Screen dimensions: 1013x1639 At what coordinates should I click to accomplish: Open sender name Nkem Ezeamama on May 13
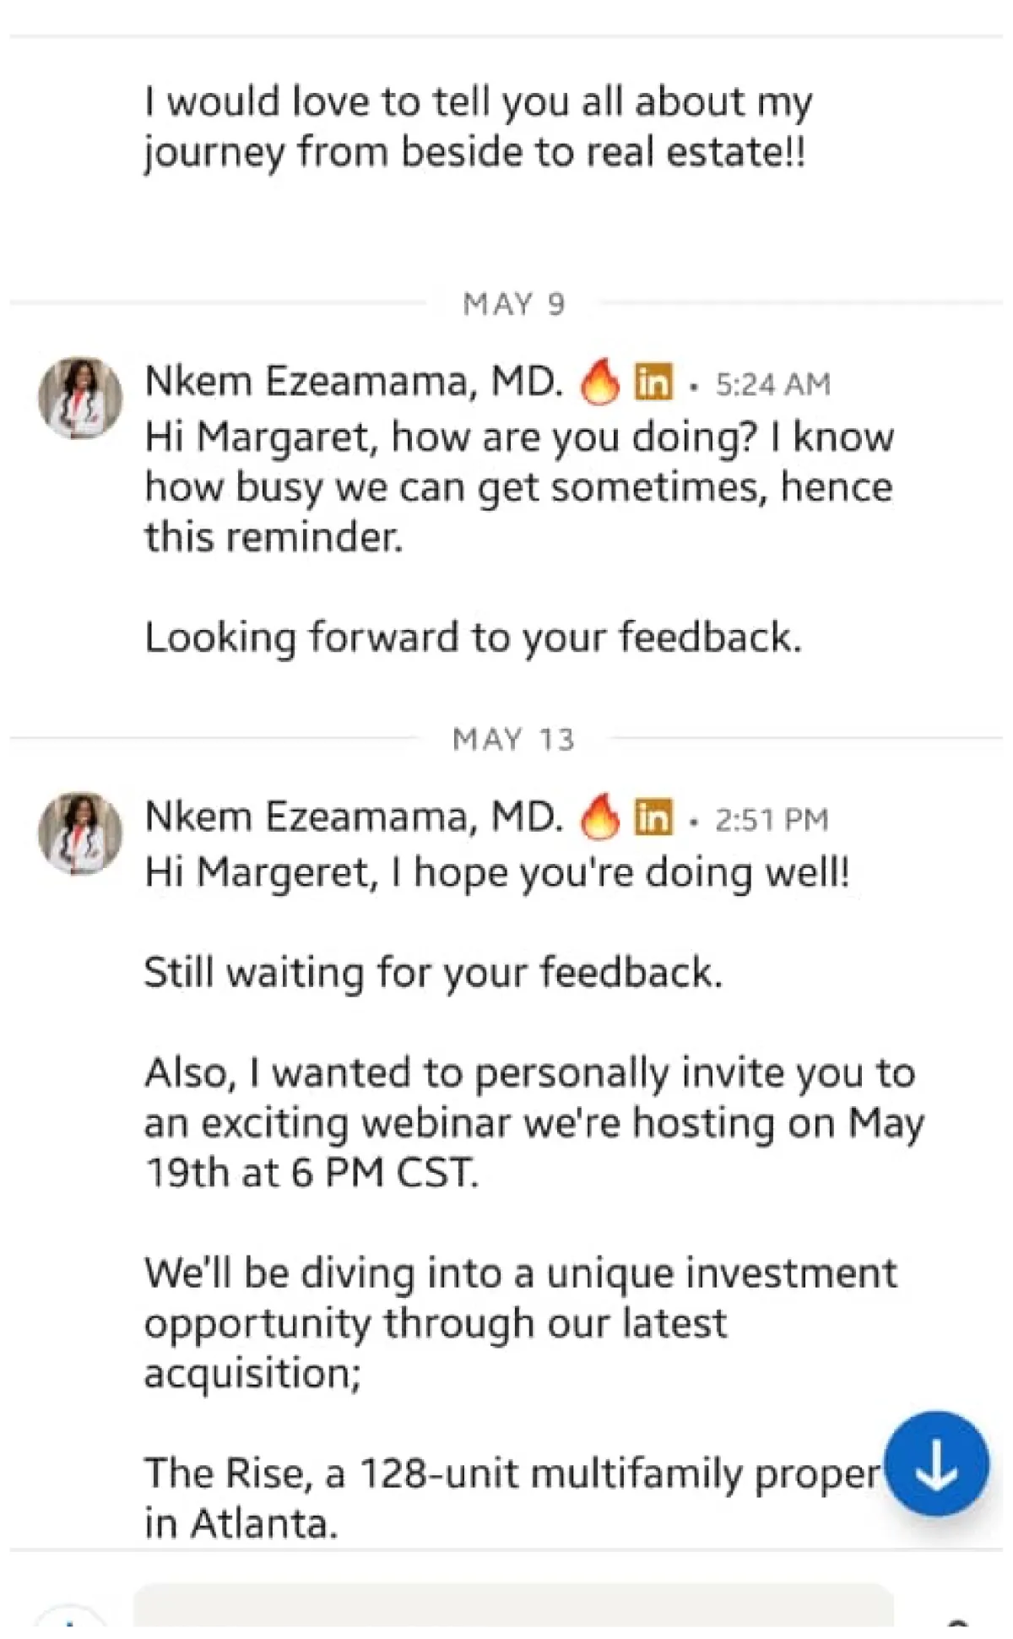point(354,817)
